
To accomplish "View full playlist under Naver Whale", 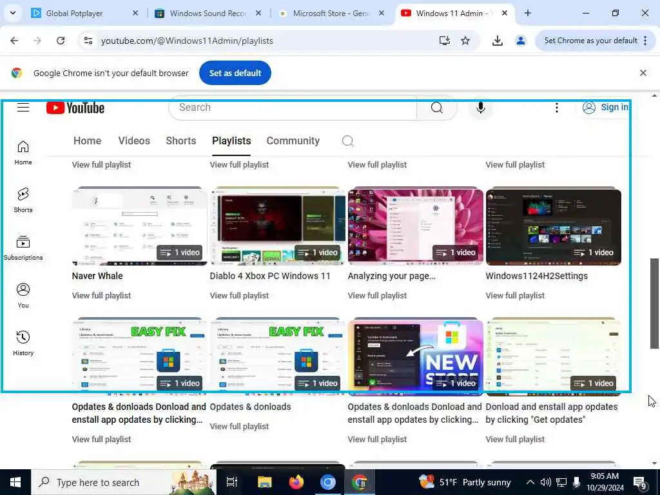I will [101, 295].
